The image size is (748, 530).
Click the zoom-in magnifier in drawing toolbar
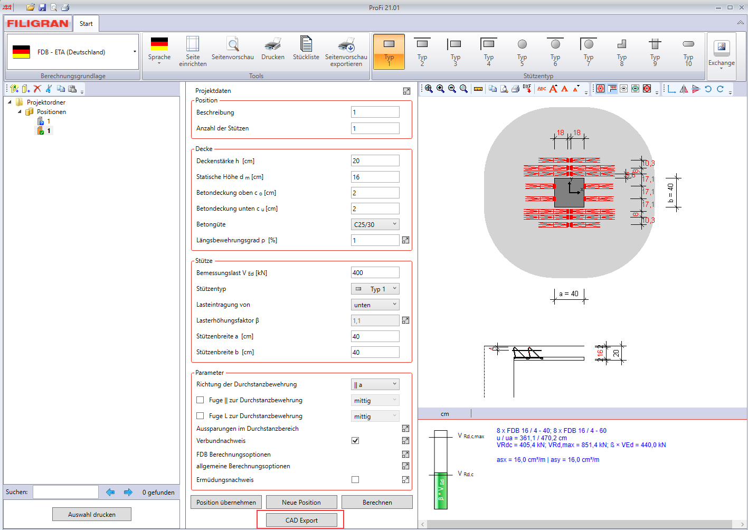click(x=440, y=89)
